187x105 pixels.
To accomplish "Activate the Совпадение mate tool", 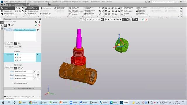I will point(45,8).
